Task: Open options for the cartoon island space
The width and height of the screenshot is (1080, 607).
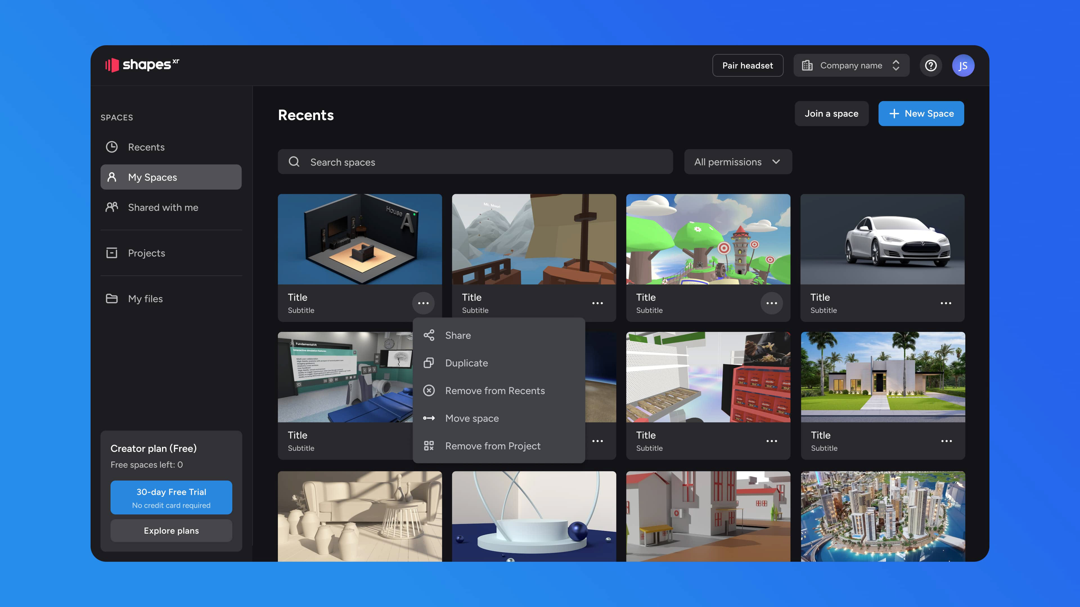Action: [771, 303]
